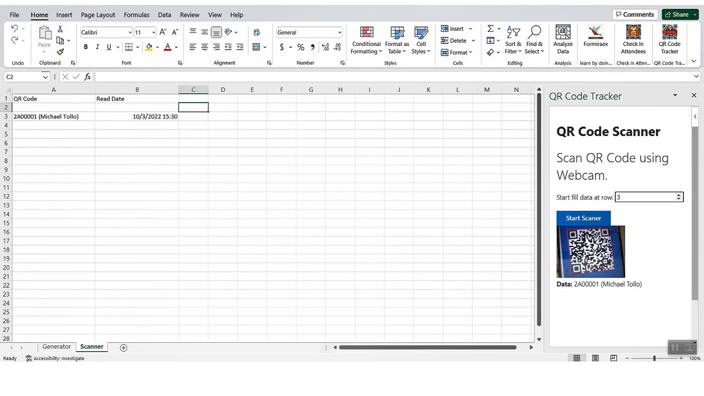Click the Start fill data at row field

[x=649, y=197]
